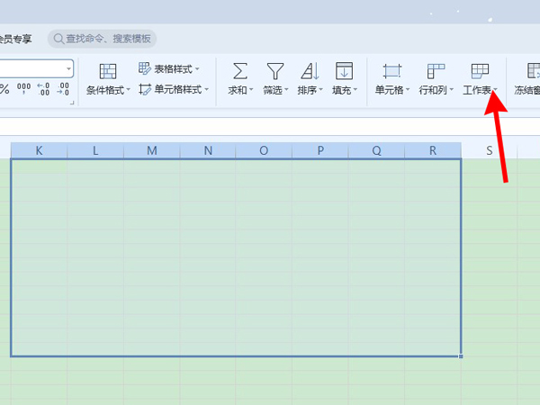Click the Rows and Columns (行和列) icon
The image size is (540, 405).
[x=436, y=72]
